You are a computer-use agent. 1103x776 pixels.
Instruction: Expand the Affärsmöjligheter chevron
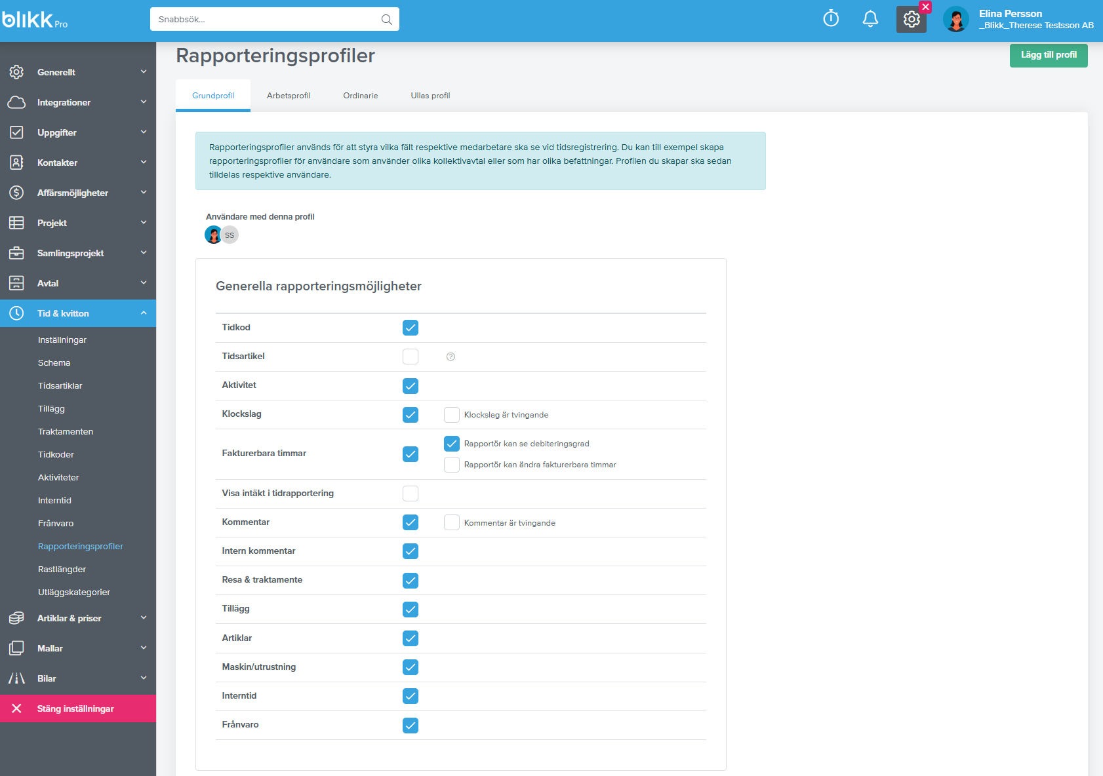[144, 192]
